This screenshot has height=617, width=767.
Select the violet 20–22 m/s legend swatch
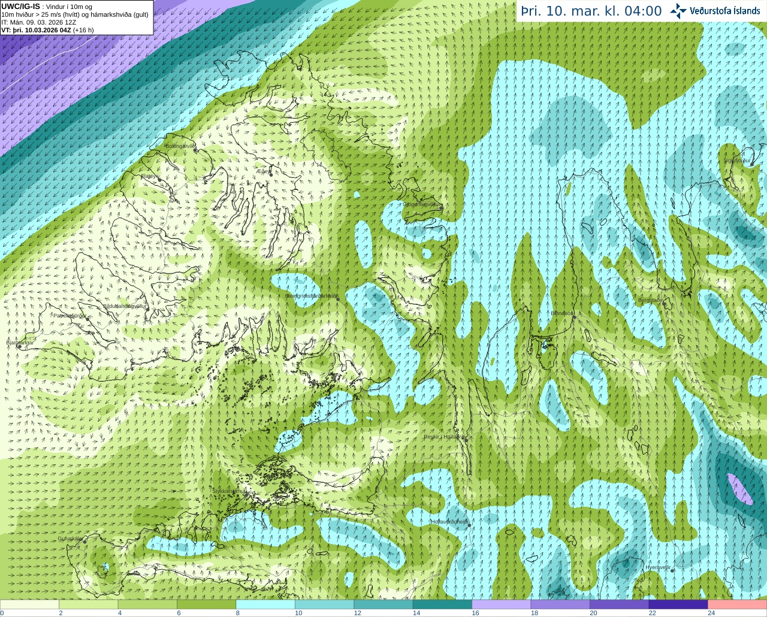pyautogui.click(x=620, y=604)
